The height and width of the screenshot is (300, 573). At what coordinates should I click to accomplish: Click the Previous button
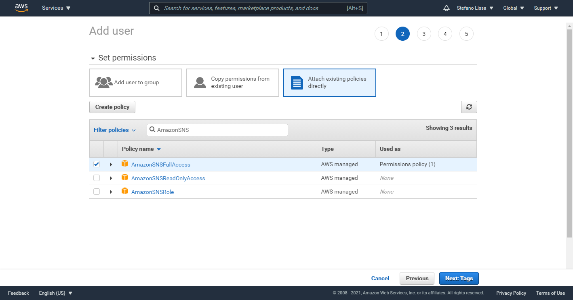[x=417, y=278]
